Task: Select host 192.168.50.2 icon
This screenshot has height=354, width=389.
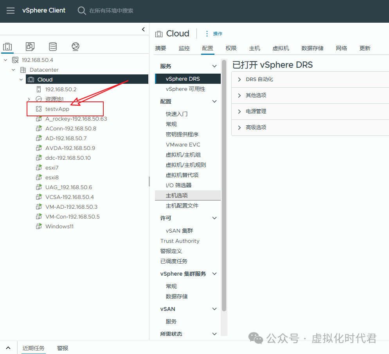Action: (x=39, y=89)
